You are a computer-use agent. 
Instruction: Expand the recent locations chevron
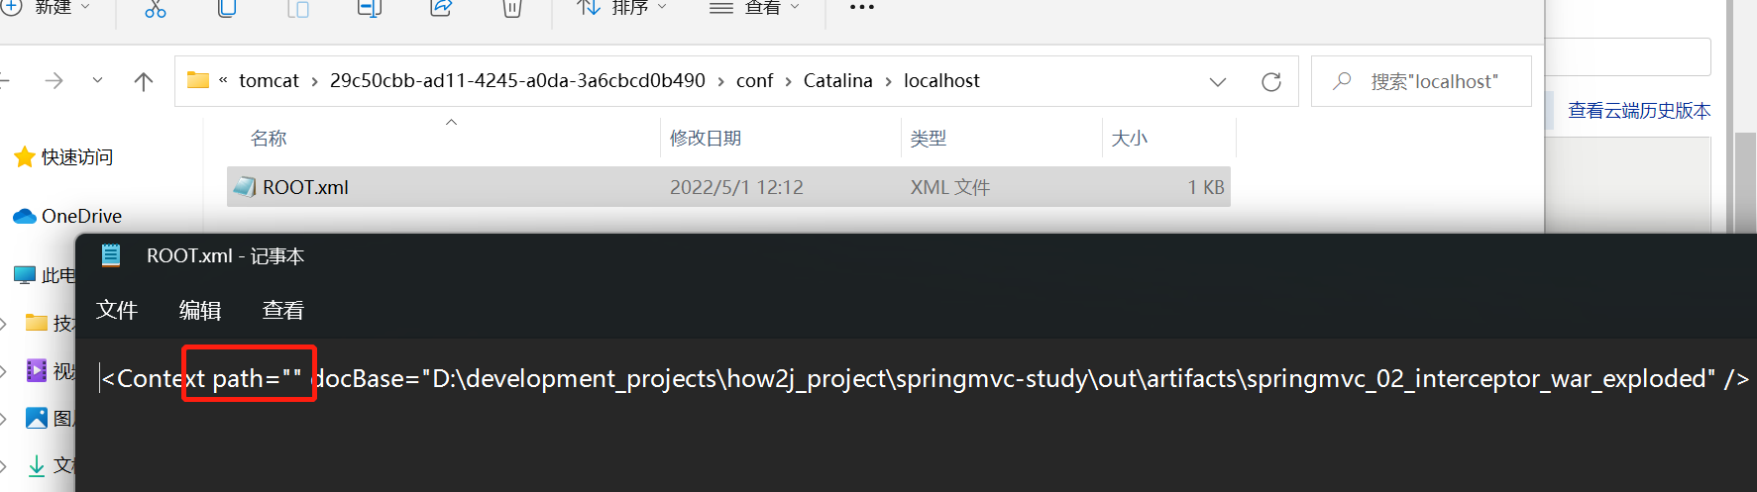tap(97, 81)
